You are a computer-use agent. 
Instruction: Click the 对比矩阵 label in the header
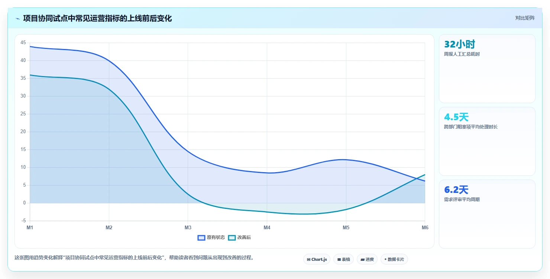click(525, 18)
